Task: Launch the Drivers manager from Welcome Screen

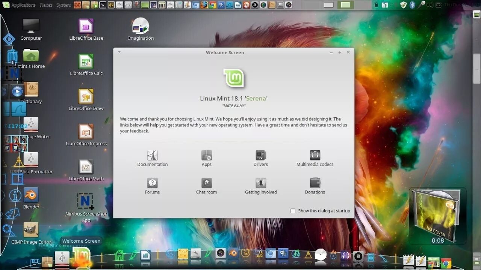Action: 260,158
